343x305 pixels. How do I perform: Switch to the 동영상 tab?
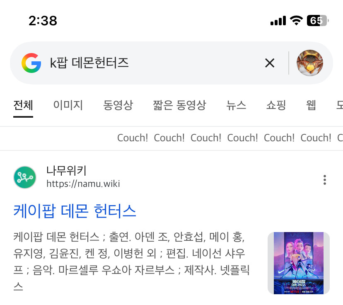click(x=118, y=105)
